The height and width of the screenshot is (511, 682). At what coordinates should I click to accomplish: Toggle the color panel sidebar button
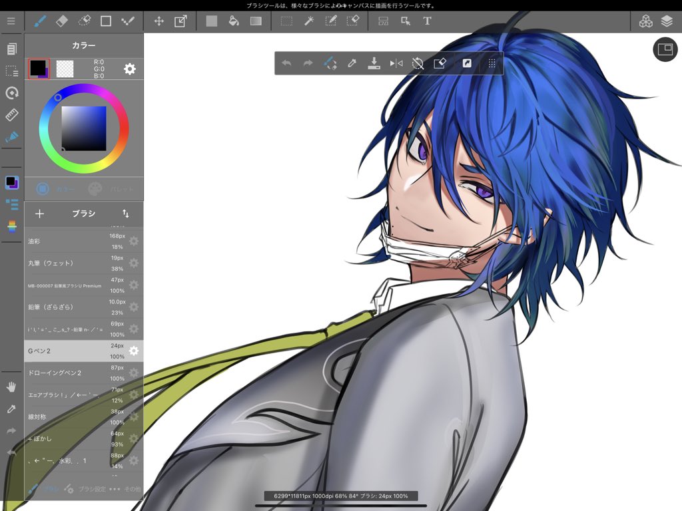coord(12,182)
